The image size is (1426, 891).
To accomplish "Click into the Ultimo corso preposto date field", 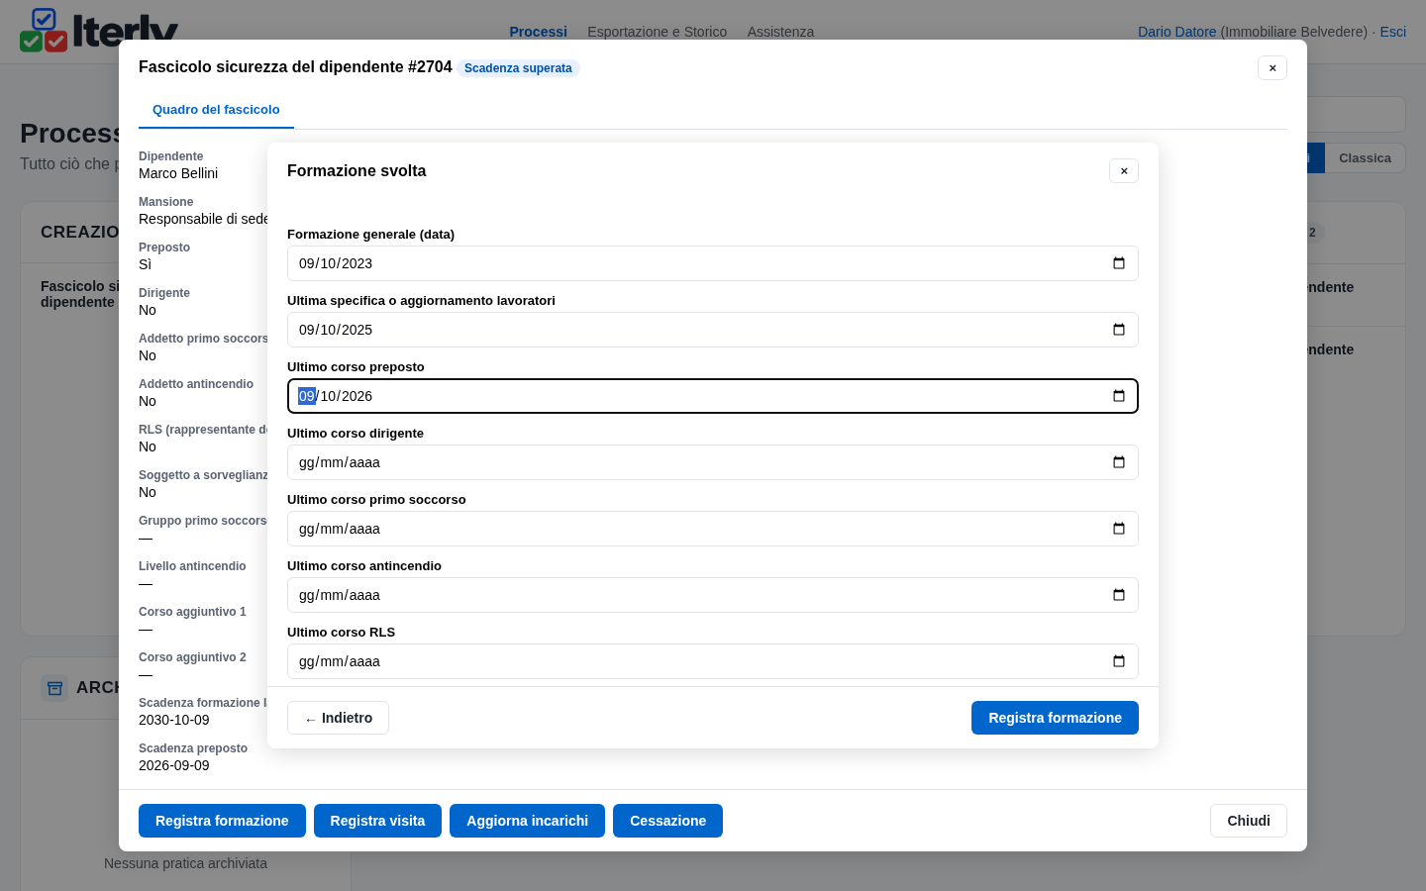I will coord(713,396).
